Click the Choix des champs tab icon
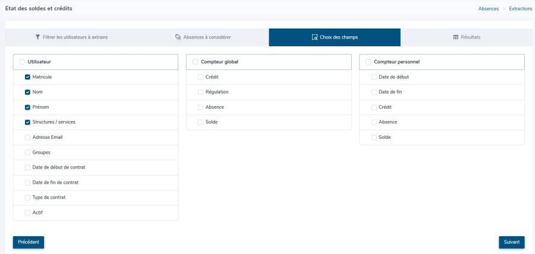The height and width of the screenshot is (254, 535). click(314, 37)
